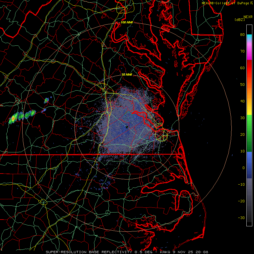This screenshot has width=254, height=254.
Task: Click the black radar site dot at echo center
Action: pyautogui.click(x=127, y=127)
